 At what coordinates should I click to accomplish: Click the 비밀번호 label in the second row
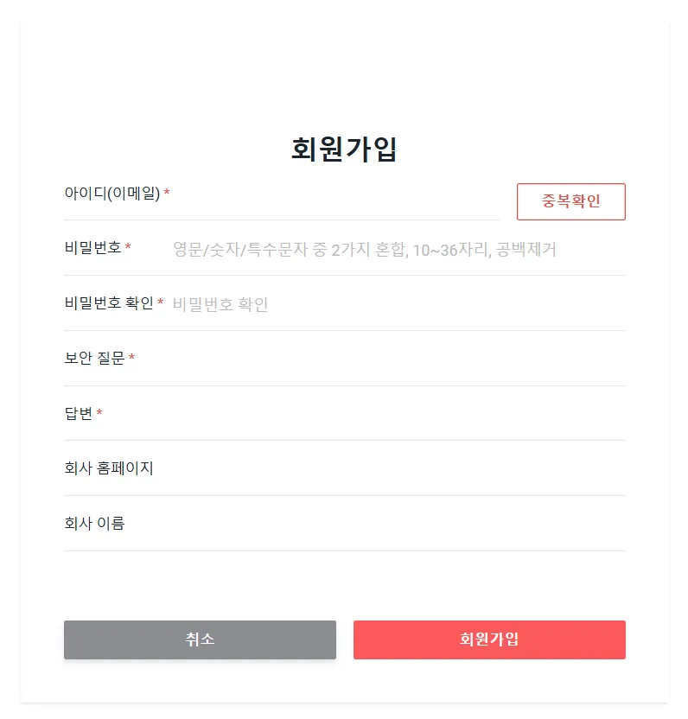(92, 249)
